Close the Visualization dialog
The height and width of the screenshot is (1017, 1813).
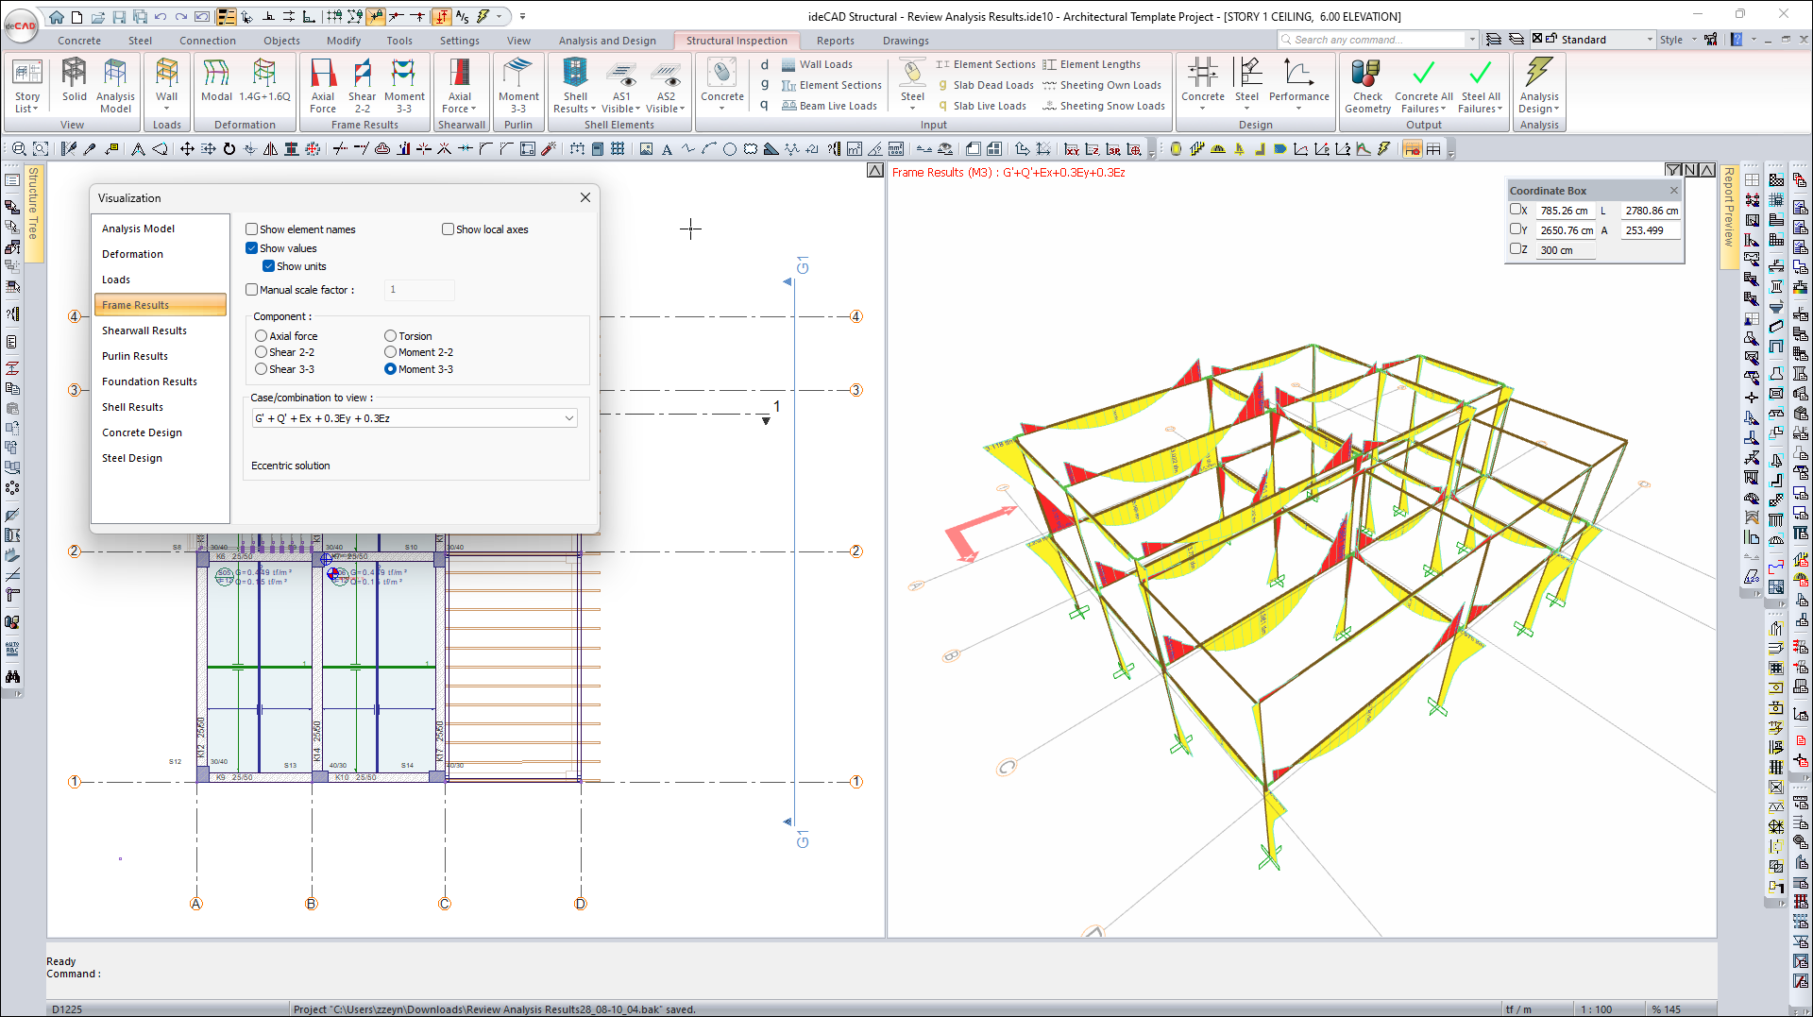[x=585, y=197]
